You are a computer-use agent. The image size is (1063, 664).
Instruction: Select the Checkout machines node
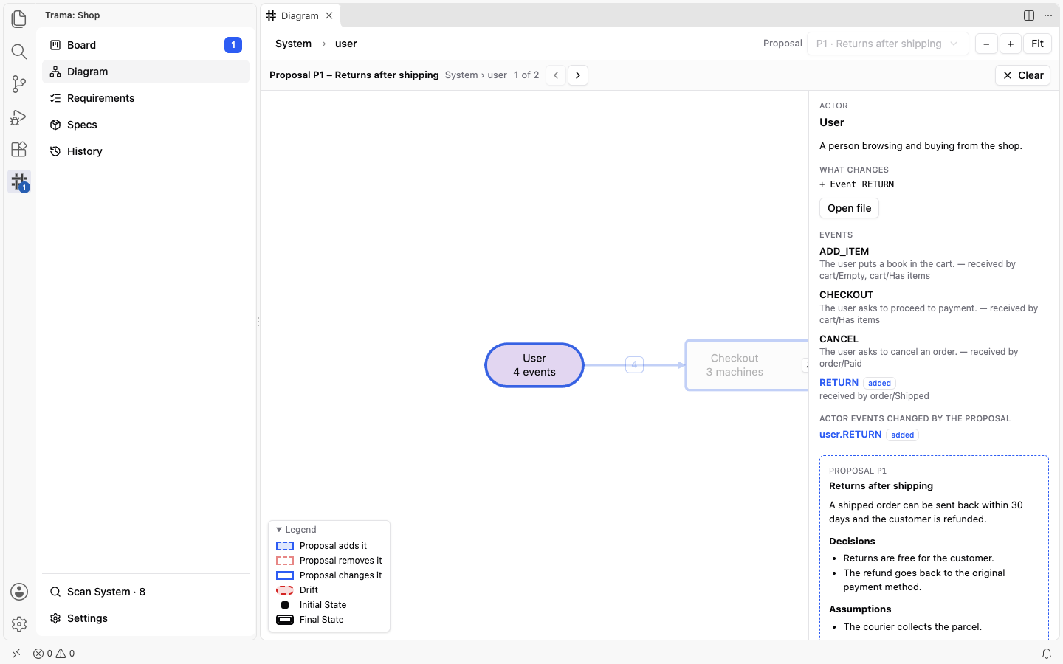tap(747, 365)
